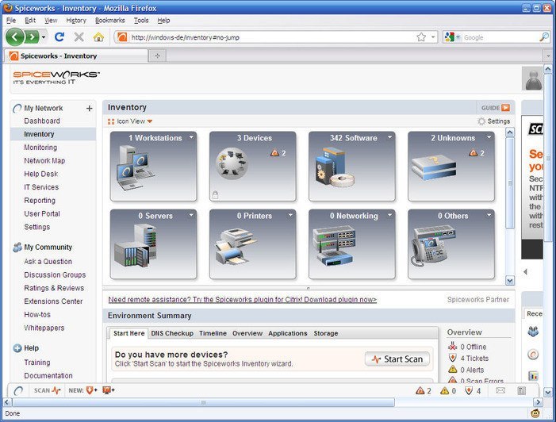The height and width of the screenshot is (422, 556).
Task: Open the Bookmarks menu
Action: point(110,20)
